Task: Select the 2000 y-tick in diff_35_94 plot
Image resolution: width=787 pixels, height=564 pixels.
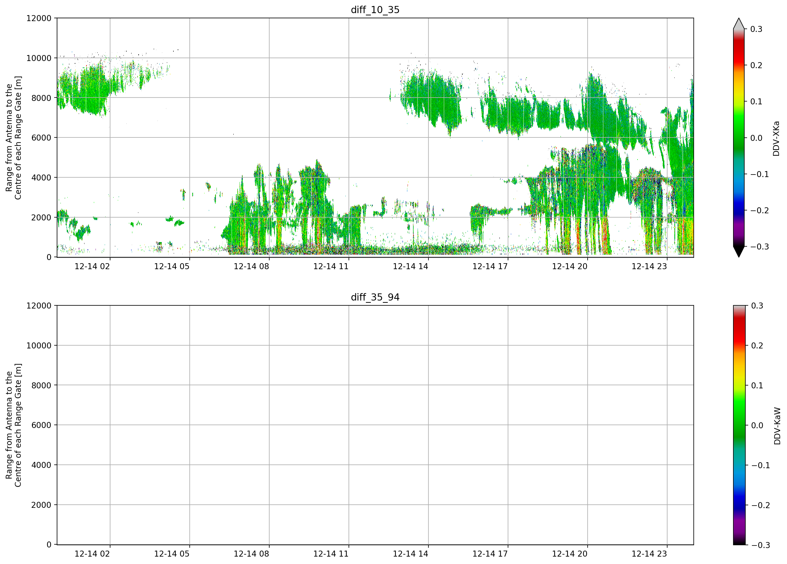Action: tap(41, 505)
